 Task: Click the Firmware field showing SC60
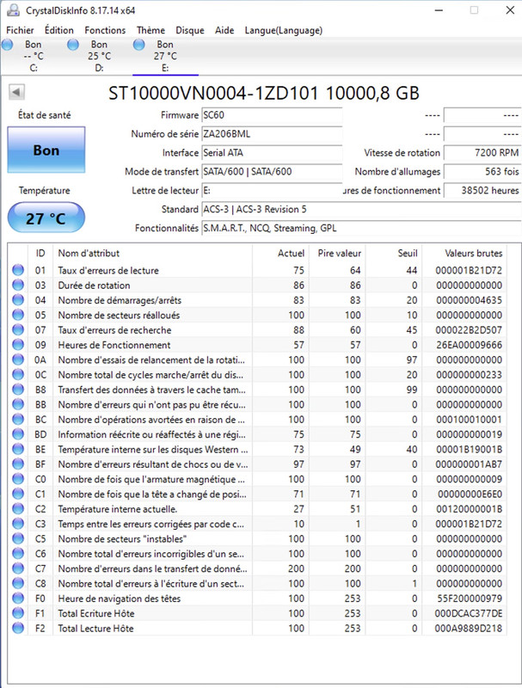pyautogui.click(x=272, y=115)
